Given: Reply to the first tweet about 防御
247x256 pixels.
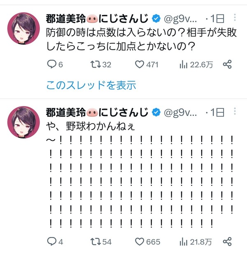Looking at the screenshot, I should (55, 65).
